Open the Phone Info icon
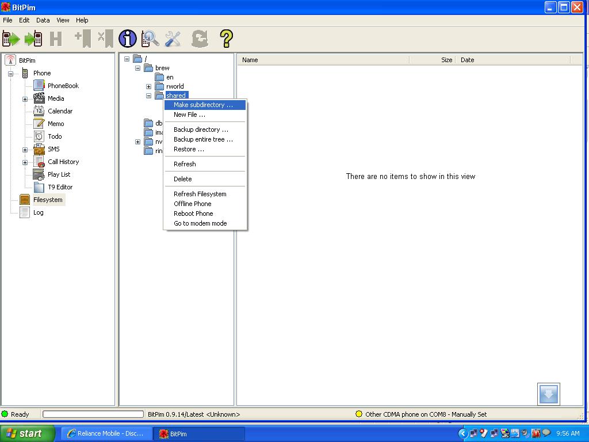 point(128,39)
